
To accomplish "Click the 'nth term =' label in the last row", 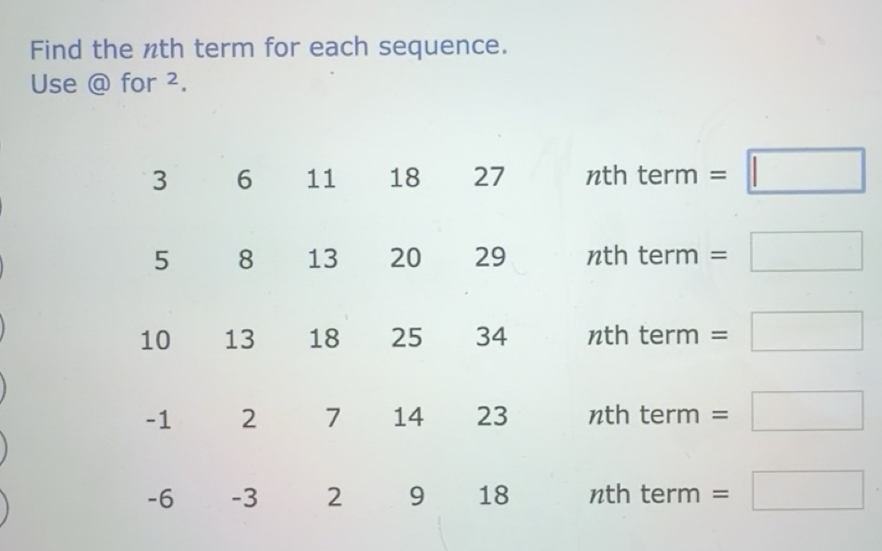I will click(x=655, y=494).
